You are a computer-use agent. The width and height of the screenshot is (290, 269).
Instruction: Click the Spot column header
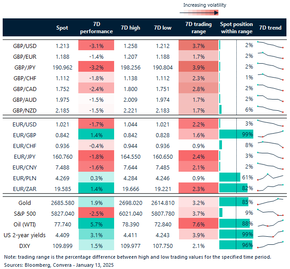pyautogui.click(x=63, y=28)
